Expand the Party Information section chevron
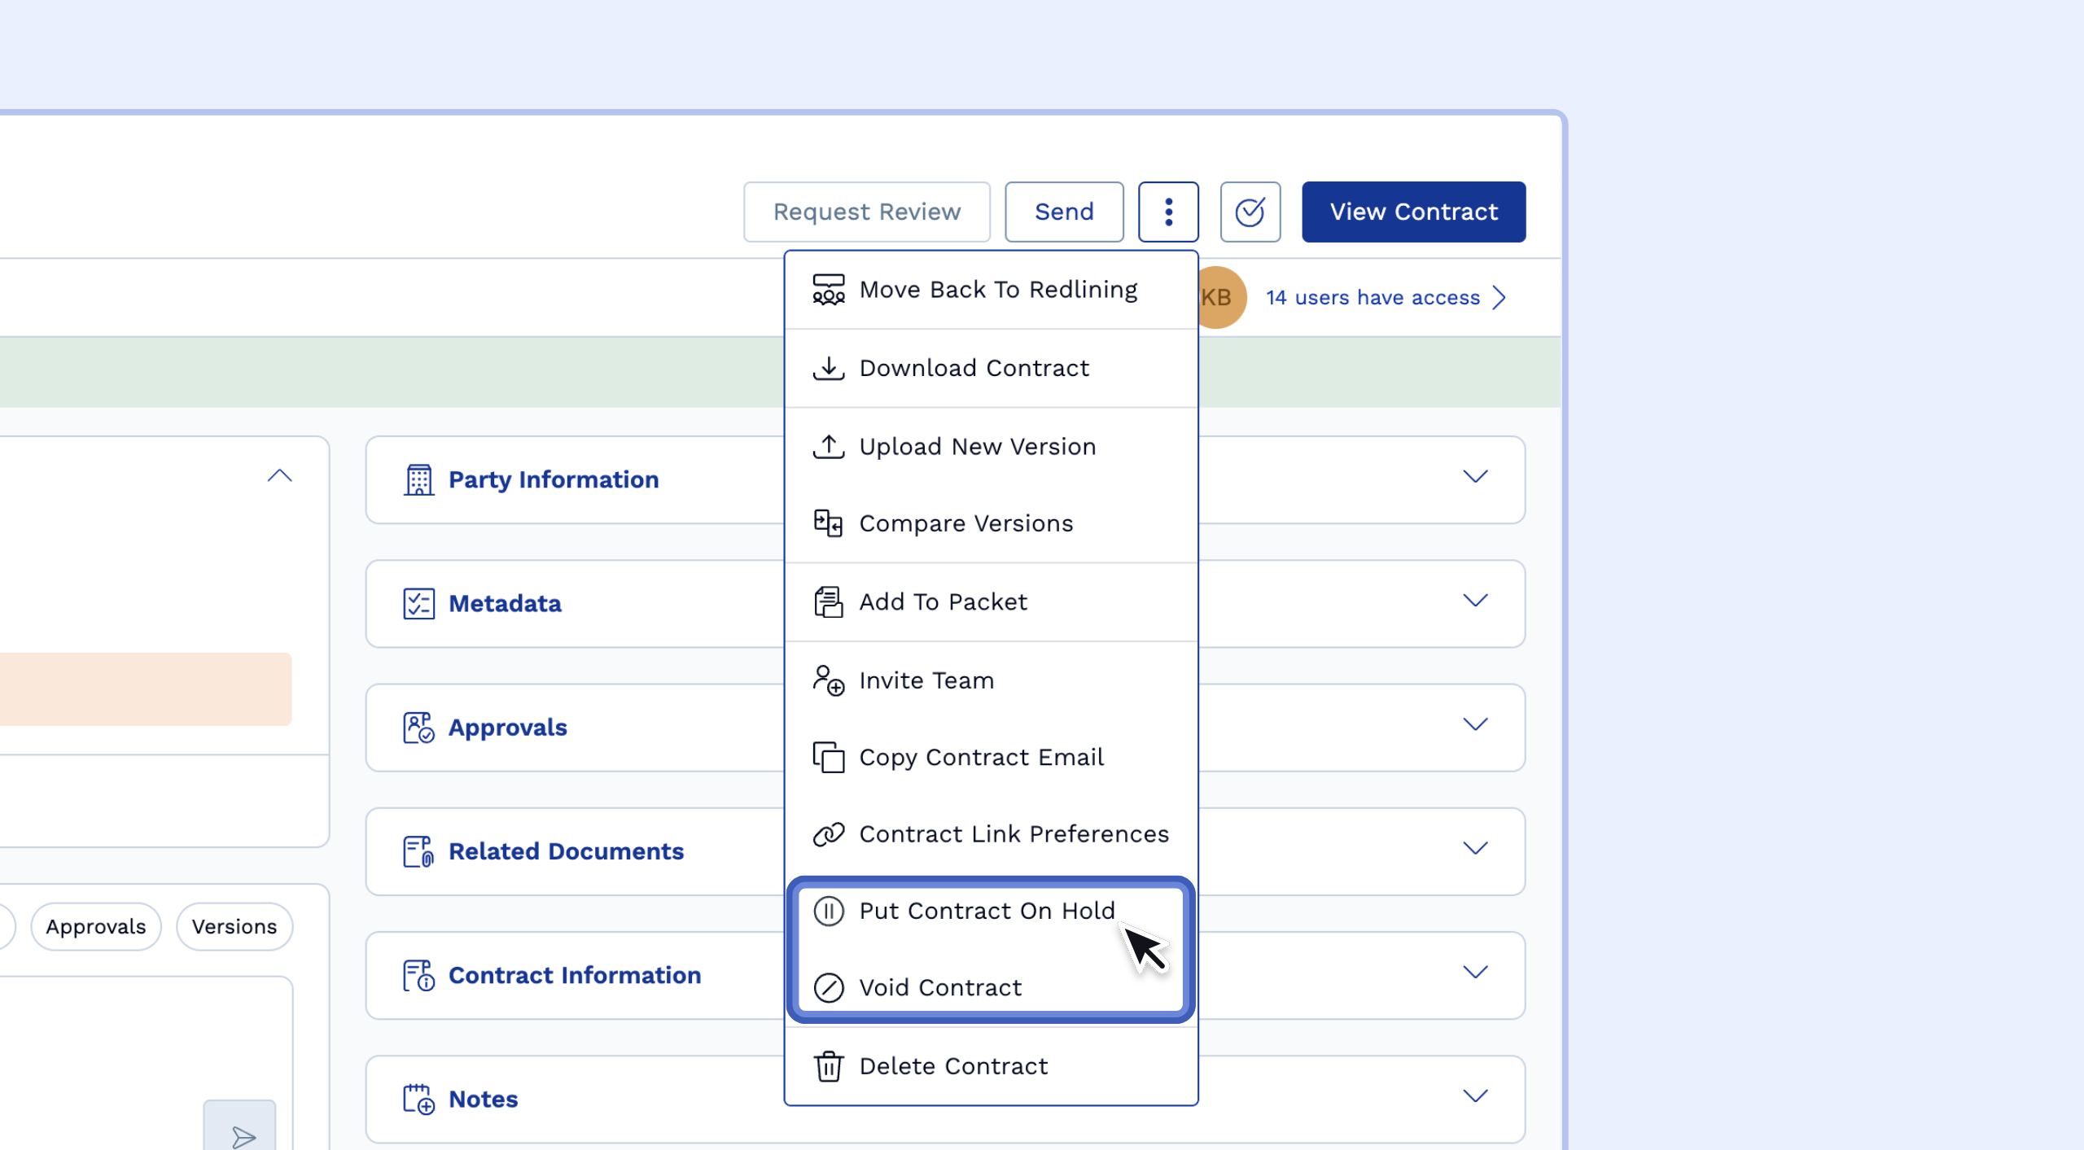 (1474, 477)
